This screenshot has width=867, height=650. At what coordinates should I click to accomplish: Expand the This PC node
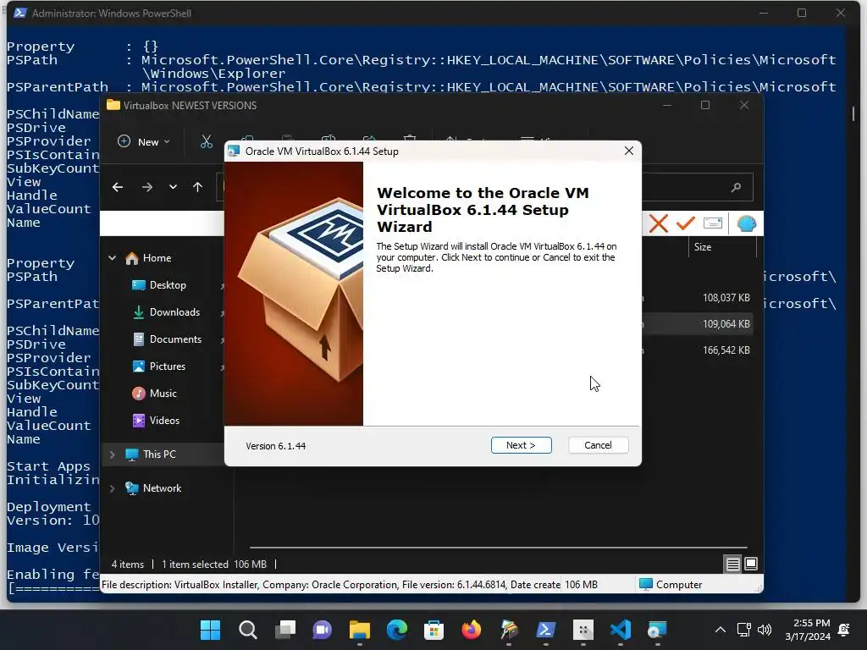[113, 454]
